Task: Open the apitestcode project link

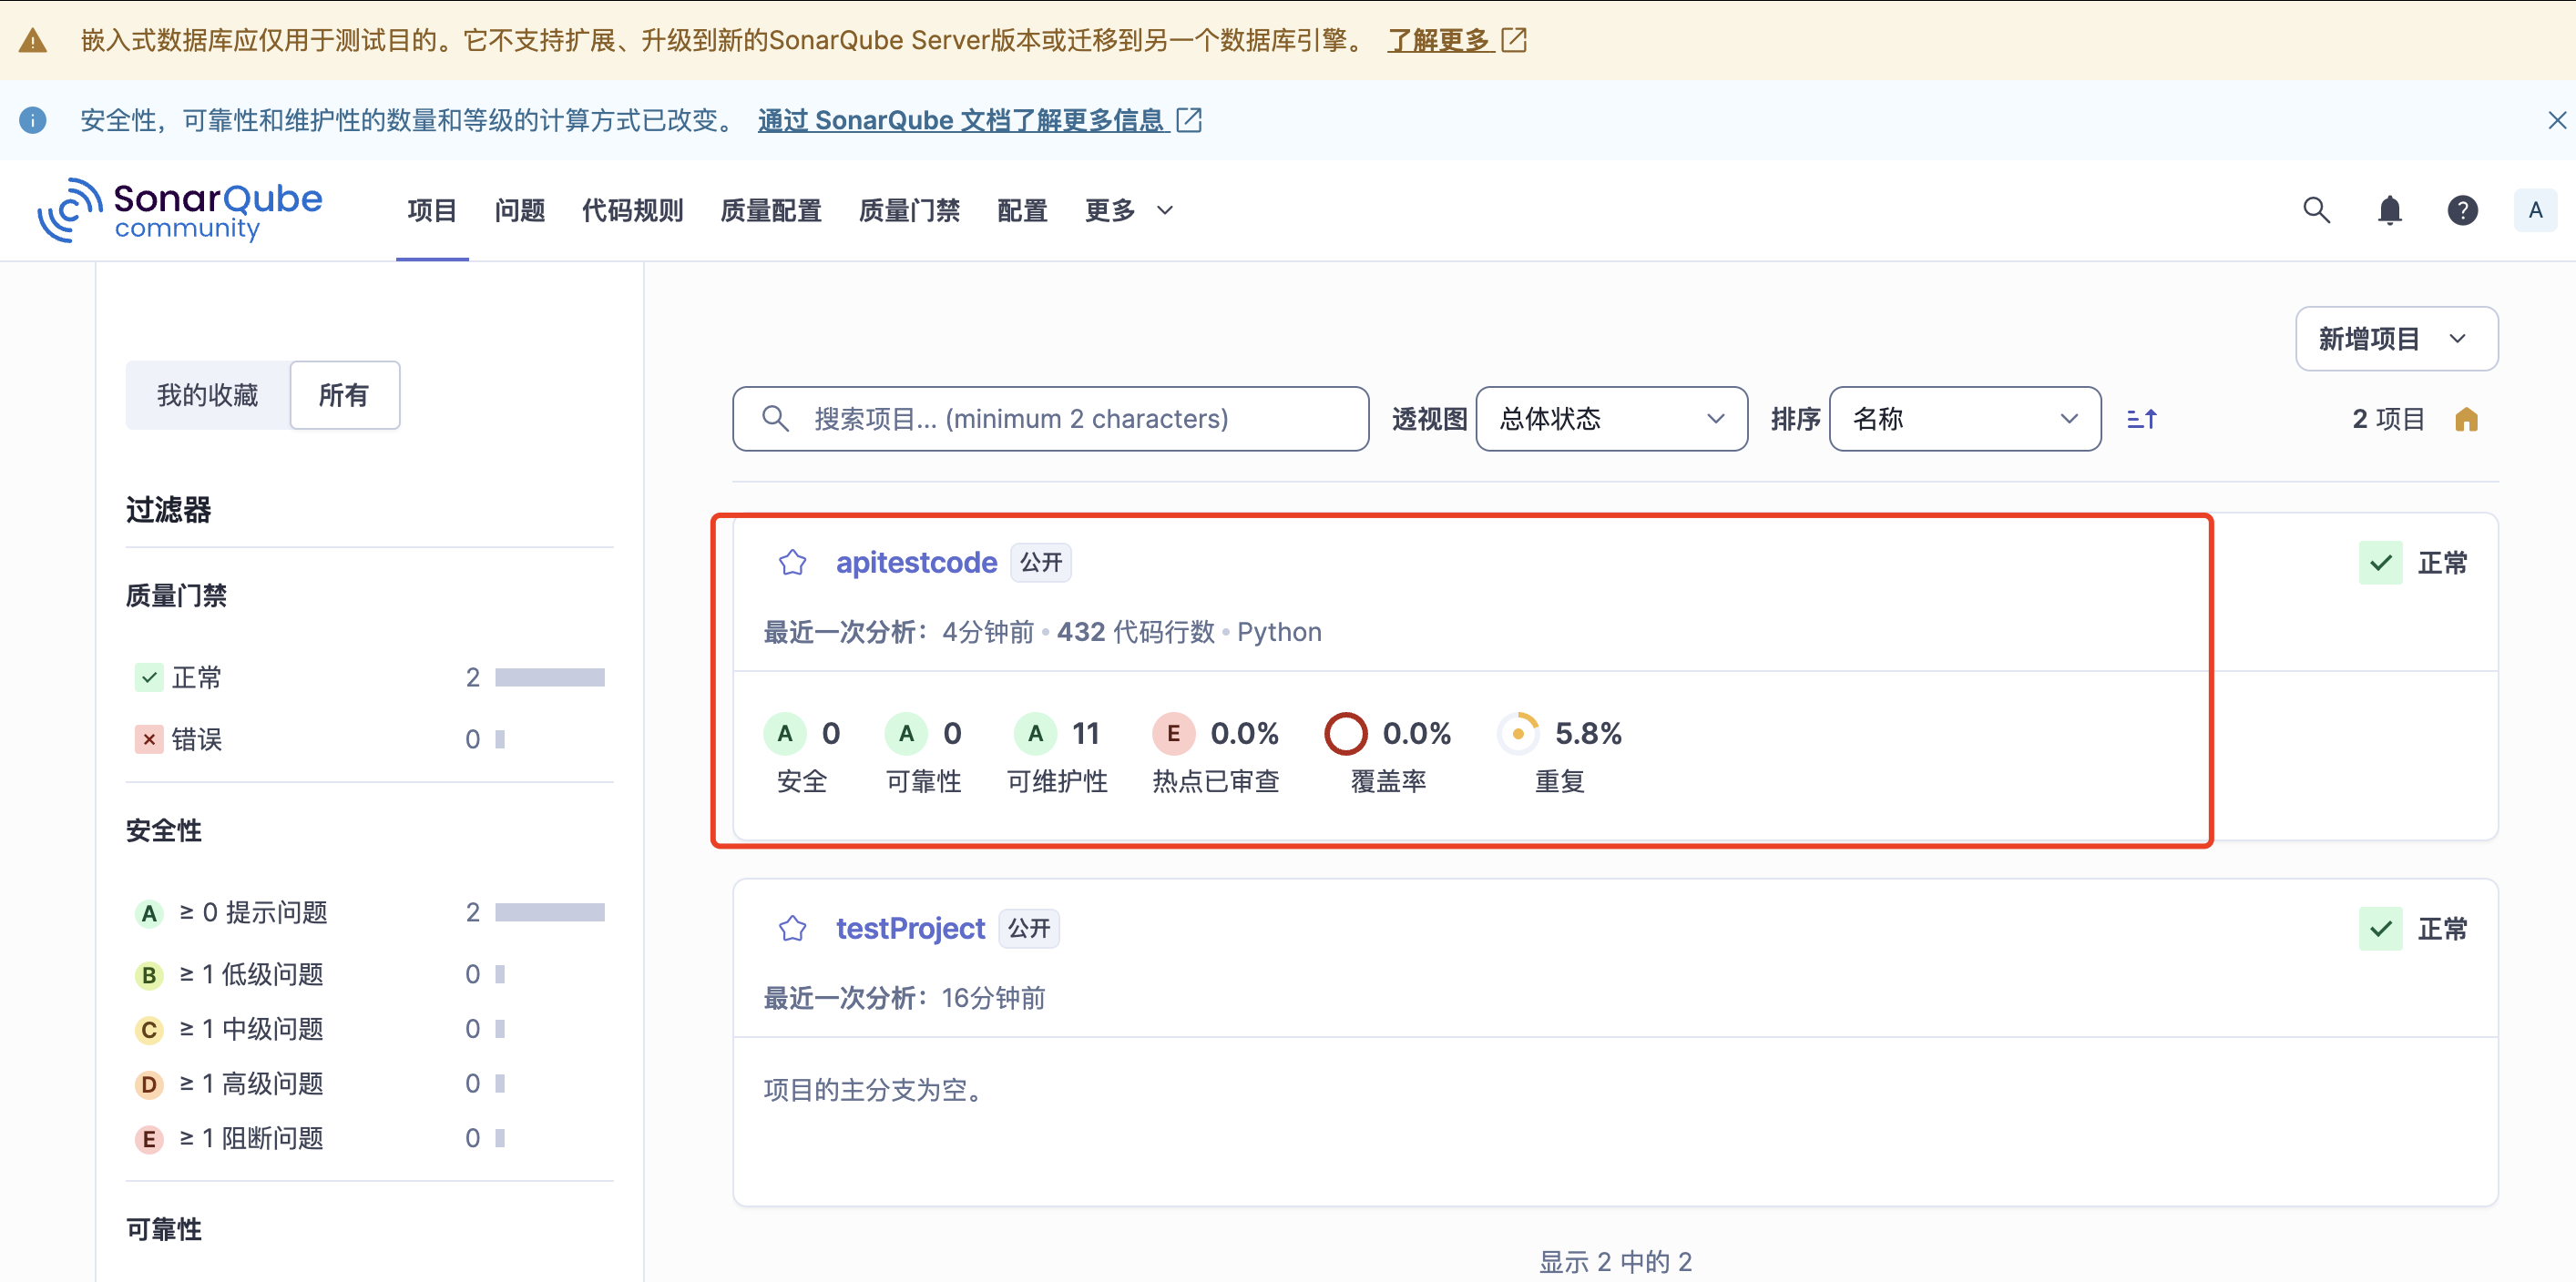Action: pos(916,563)
